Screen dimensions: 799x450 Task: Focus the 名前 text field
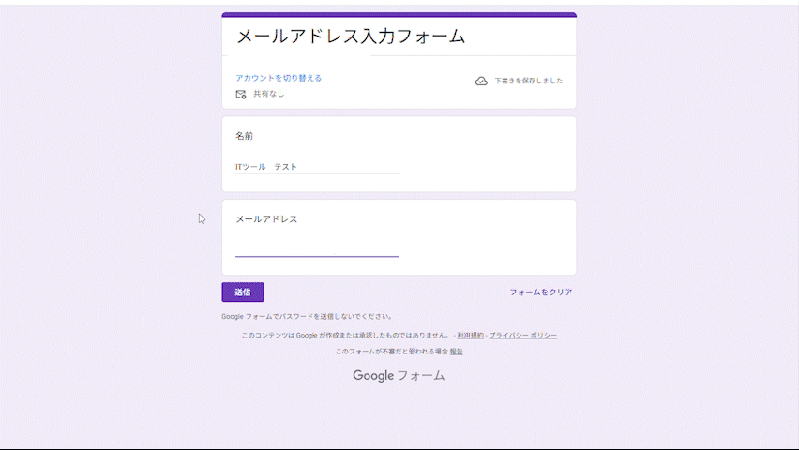(317, 167)
